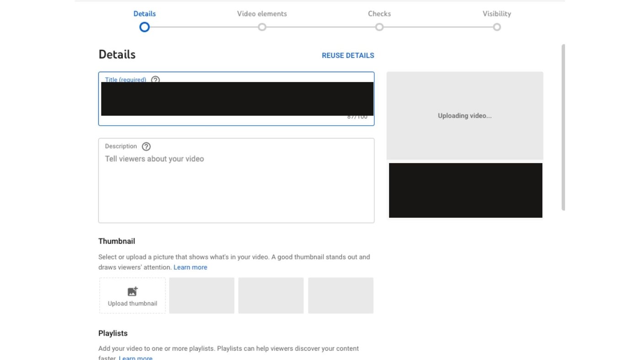Image resolution: width=640 pixels, height=360 pixels.
Task: Click the Upload thumbnail image icon
Action: tap(132, 291)
